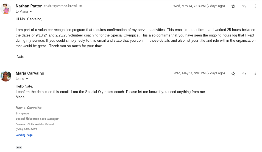Click Nathan Patton's profile avatar
The height and width of the screenshot is (152, 262).
[x=6, y=9]
